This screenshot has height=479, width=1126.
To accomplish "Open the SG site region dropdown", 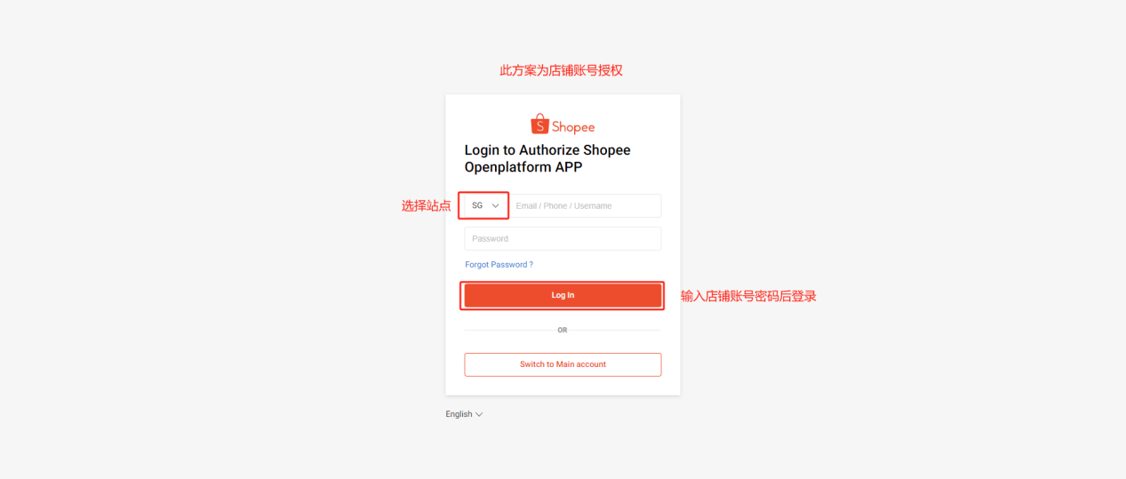I will pos(485,205).
